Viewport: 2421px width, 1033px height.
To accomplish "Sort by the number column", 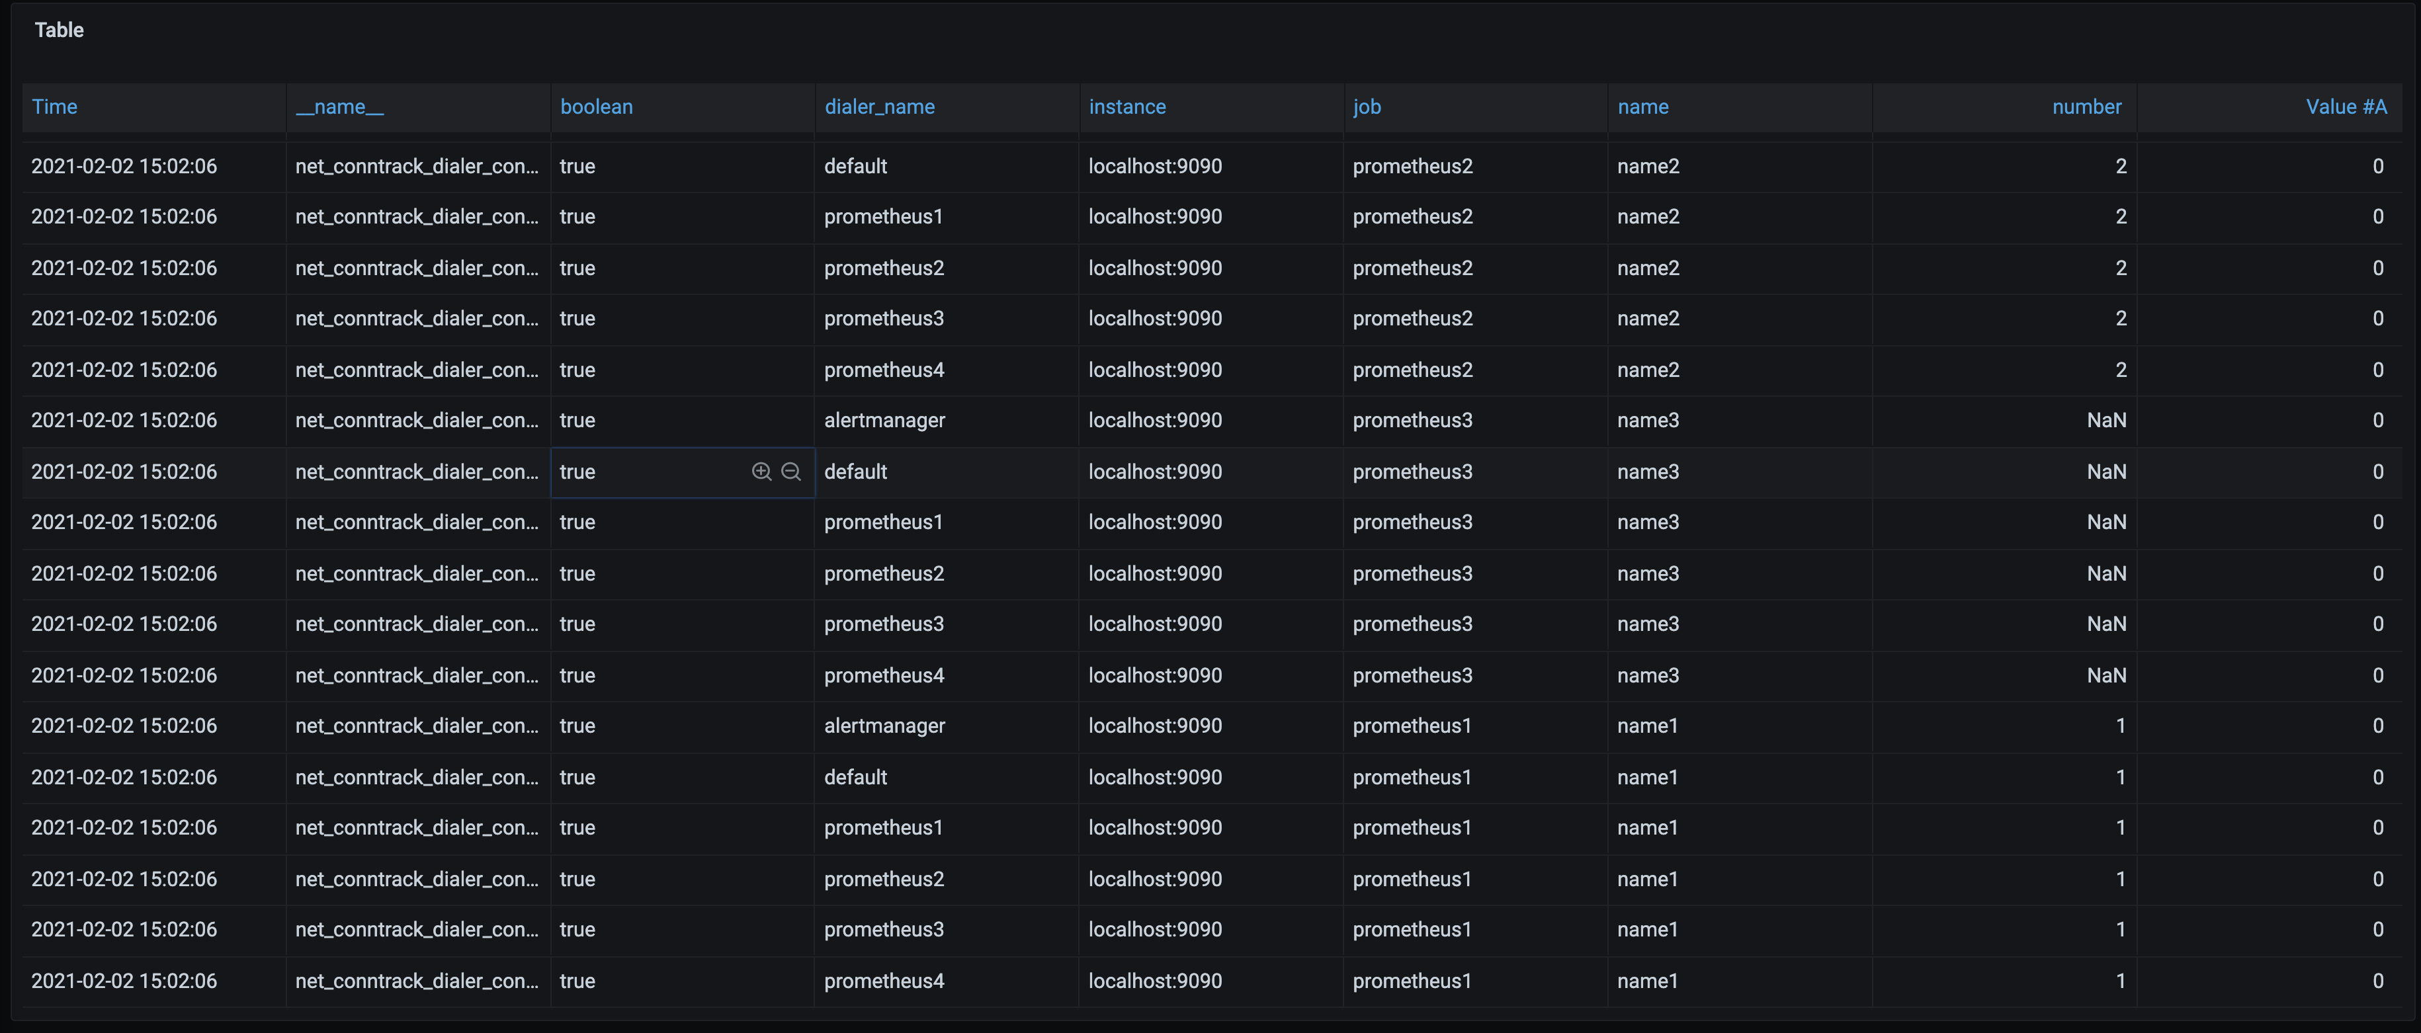I will [2086, 106].
